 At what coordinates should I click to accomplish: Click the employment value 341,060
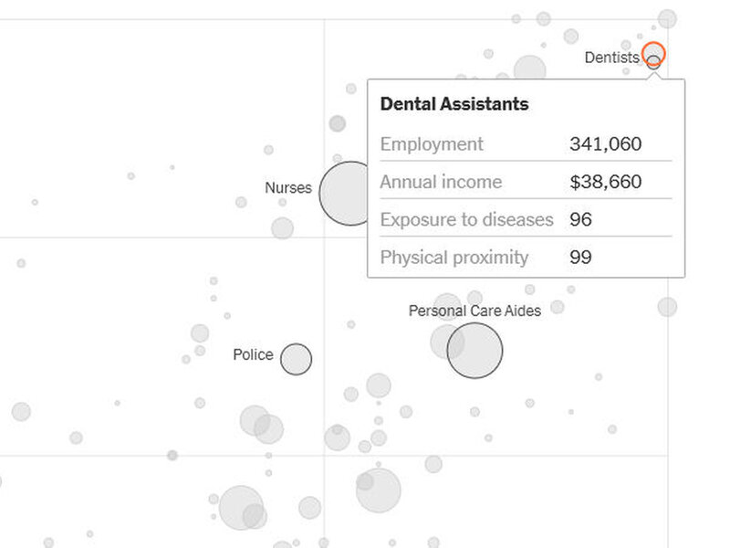pos(606,144)
